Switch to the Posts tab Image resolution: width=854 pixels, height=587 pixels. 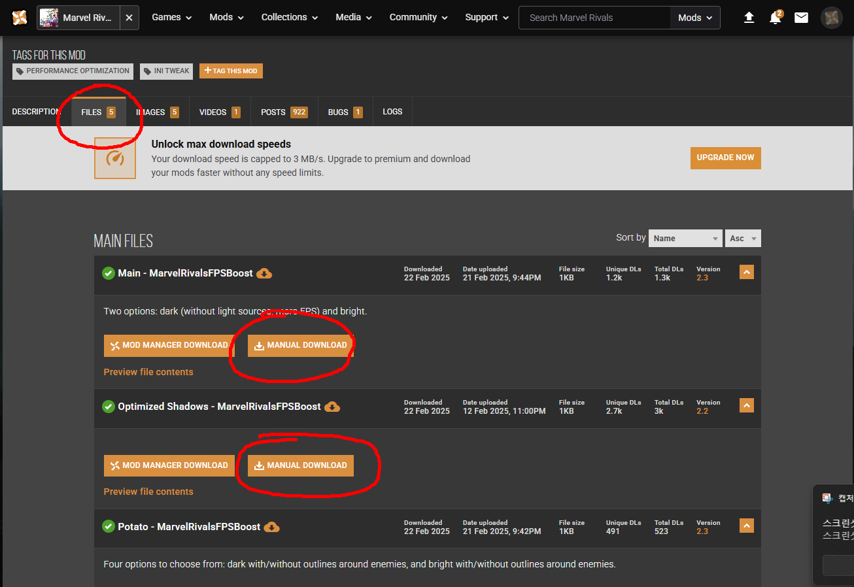(284, 112)
